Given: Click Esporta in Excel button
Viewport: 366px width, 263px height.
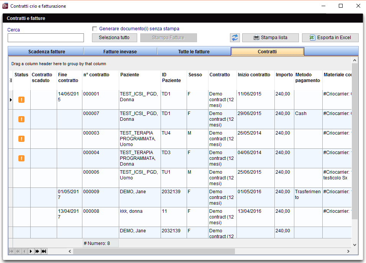Looking at the screenshot, I should tap(330, 38).
